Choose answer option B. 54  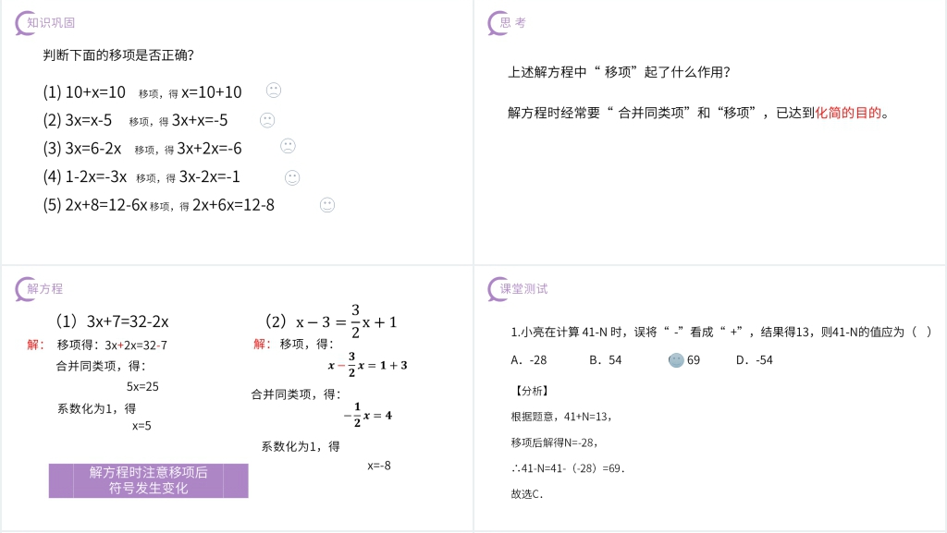click(605, 360)
